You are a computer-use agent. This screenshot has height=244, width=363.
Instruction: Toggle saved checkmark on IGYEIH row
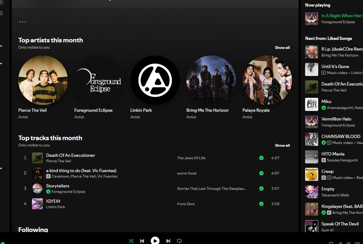[x=261, y=204]
